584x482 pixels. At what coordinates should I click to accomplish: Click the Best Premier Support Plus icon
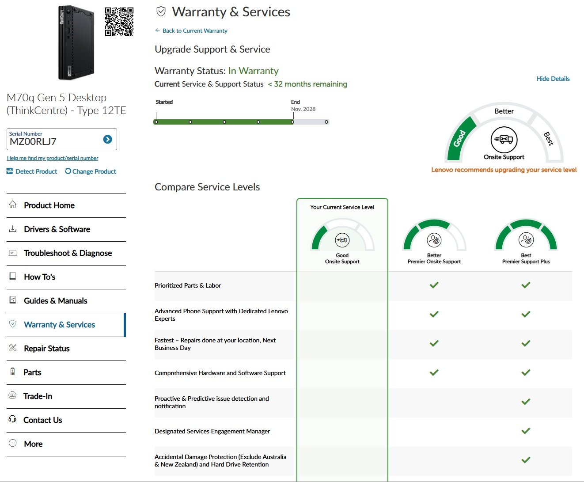click(x=526, y=240)
